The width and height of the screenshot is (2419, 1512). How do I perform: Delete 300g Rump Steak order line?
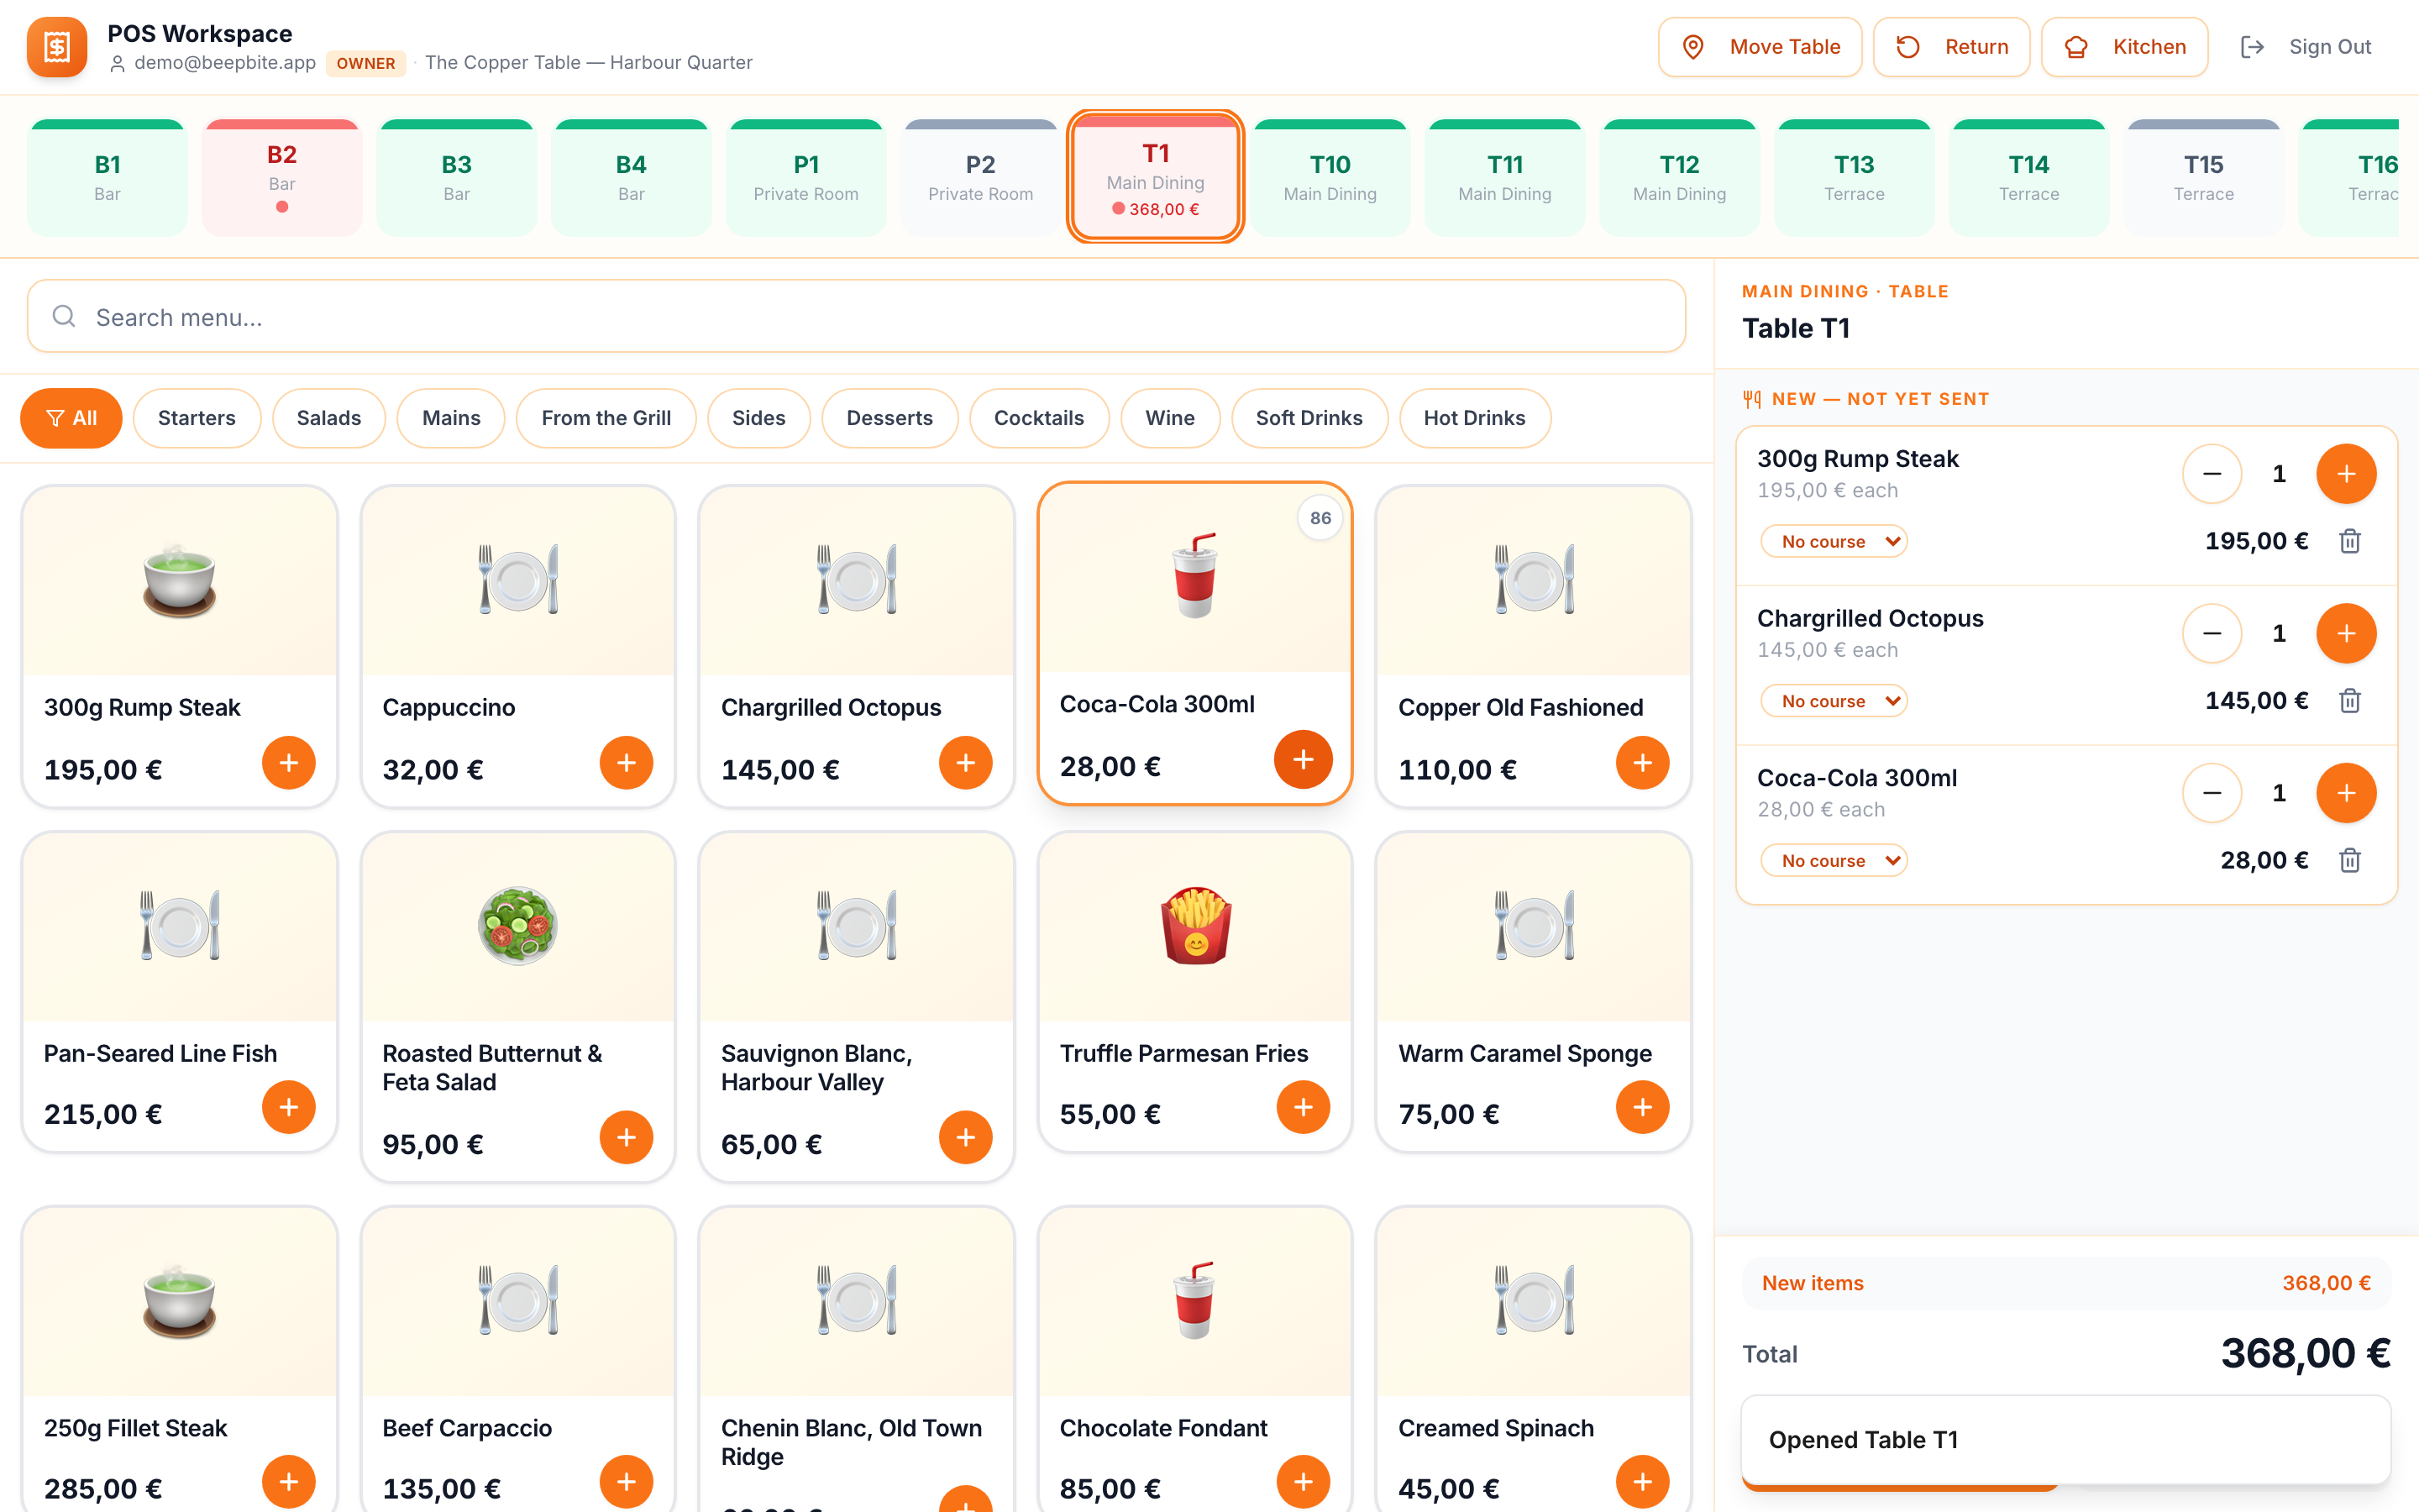2350,541
